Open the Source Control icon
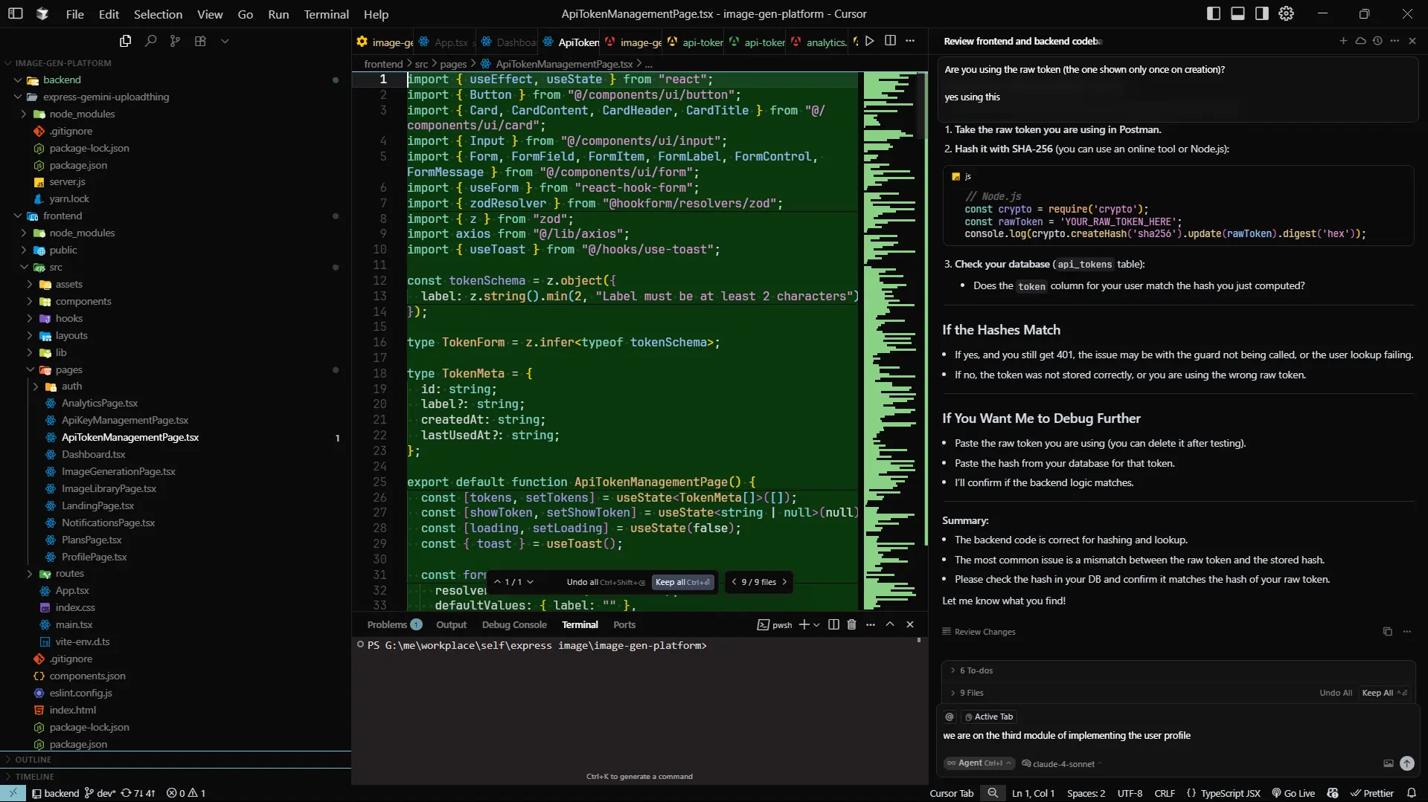 175,41
